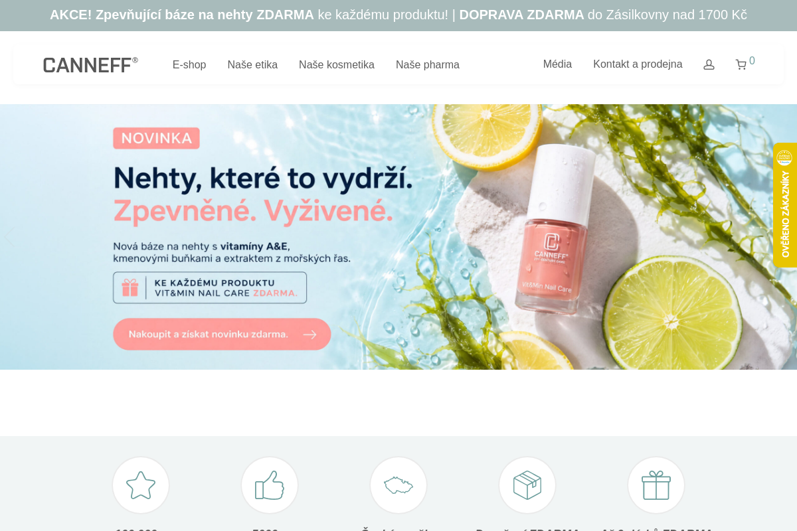The height and width of the screenshot is (531, 797).
Task: Click the NOVINKA label on banner
Action: pos(156,138)
